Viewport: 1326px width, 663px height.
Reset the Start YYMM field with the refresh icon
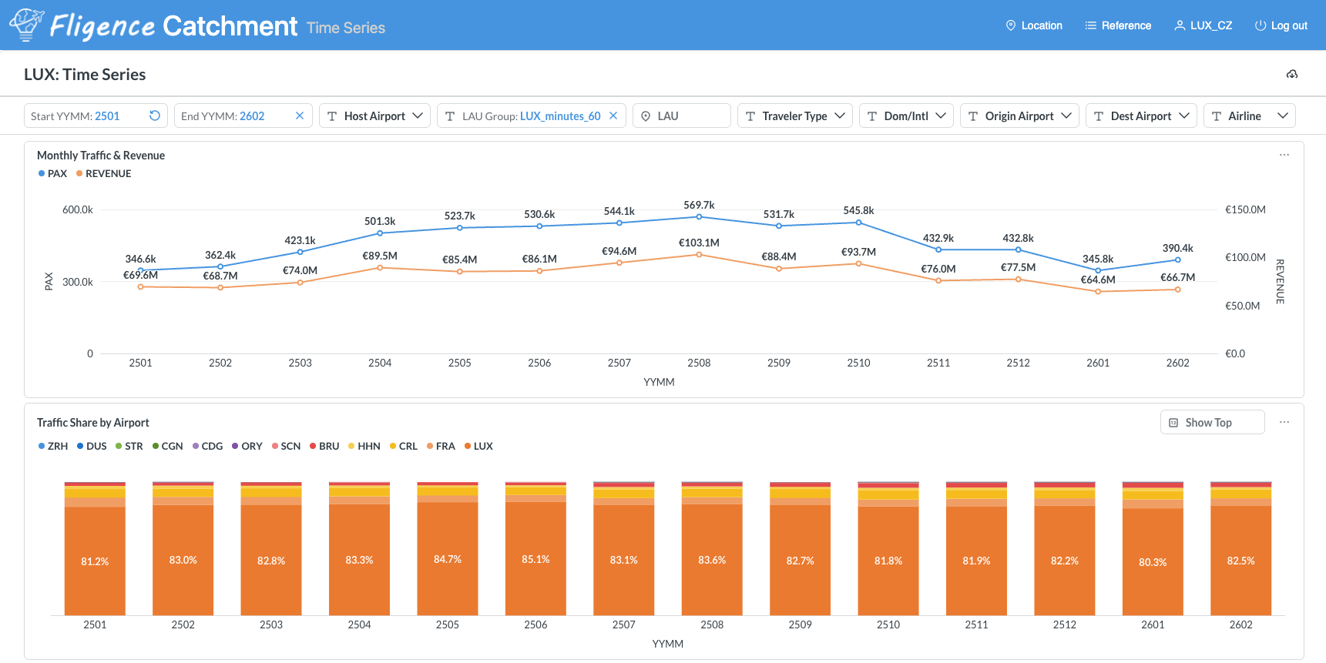[x=155, y=116]
